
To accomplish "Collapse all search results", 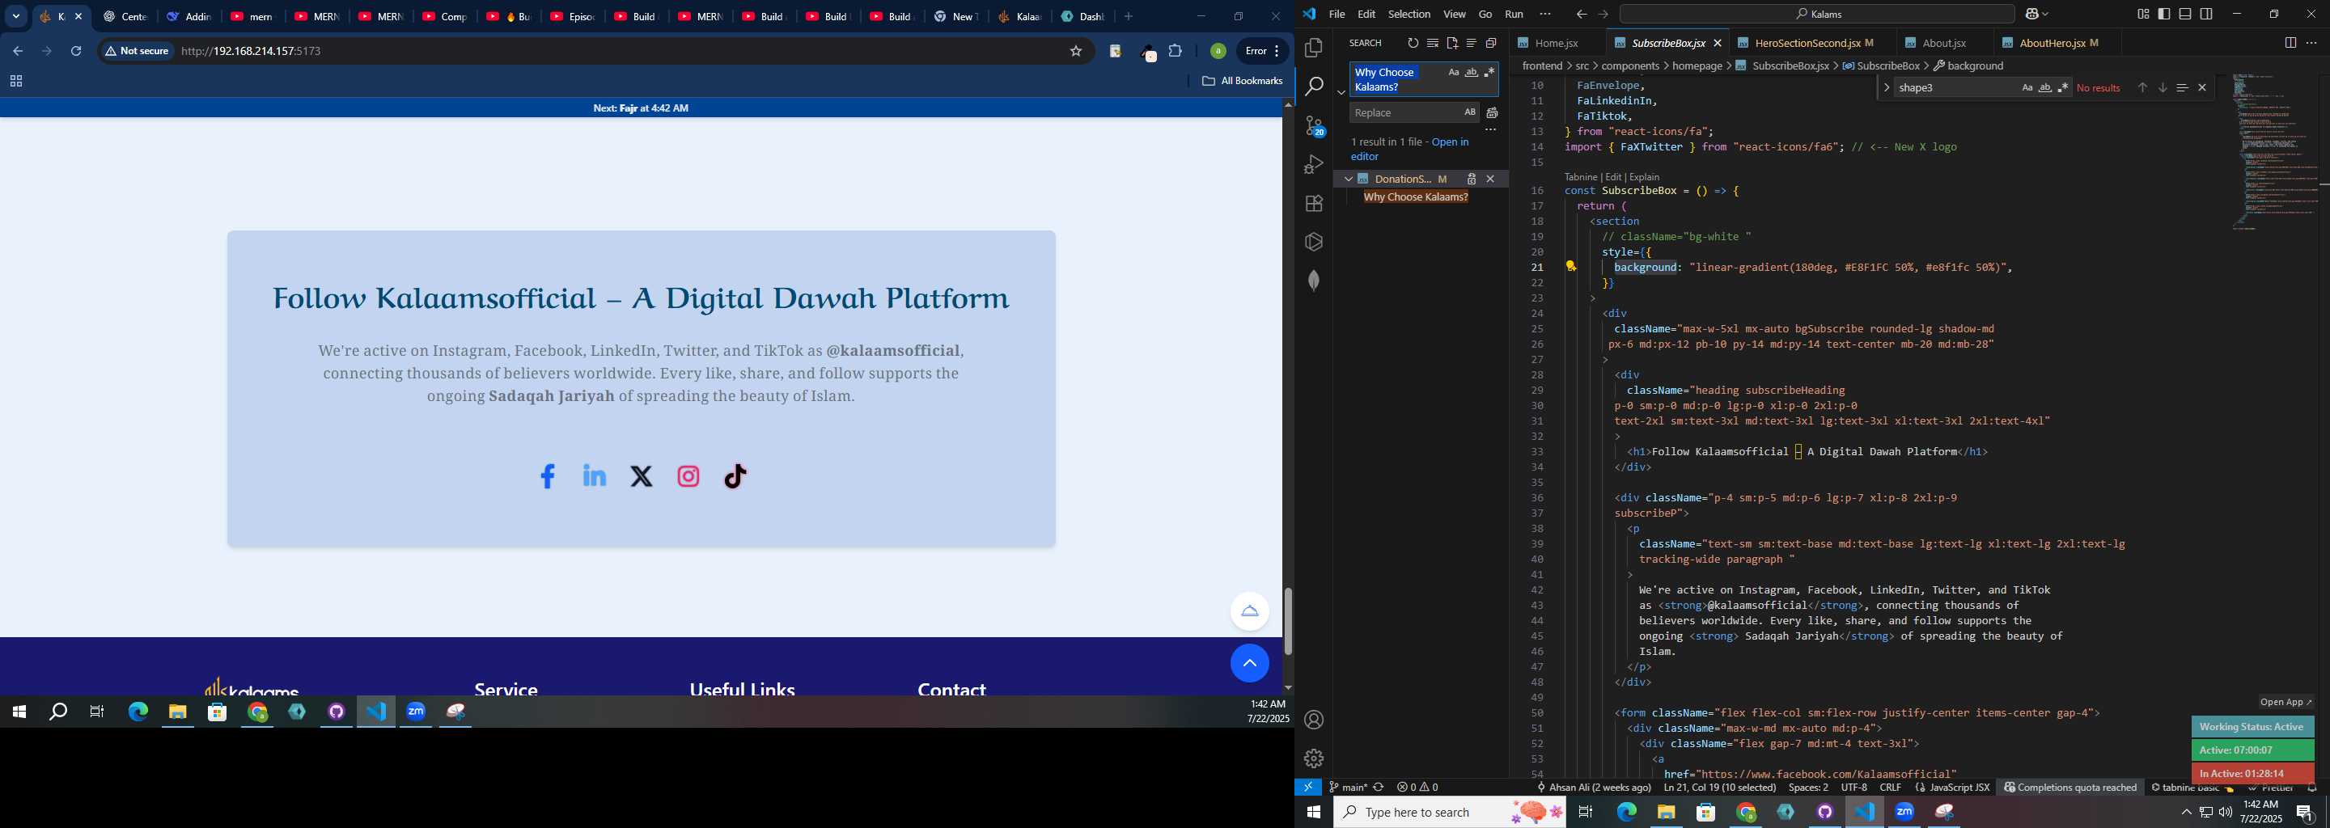I will point(1492,44).
